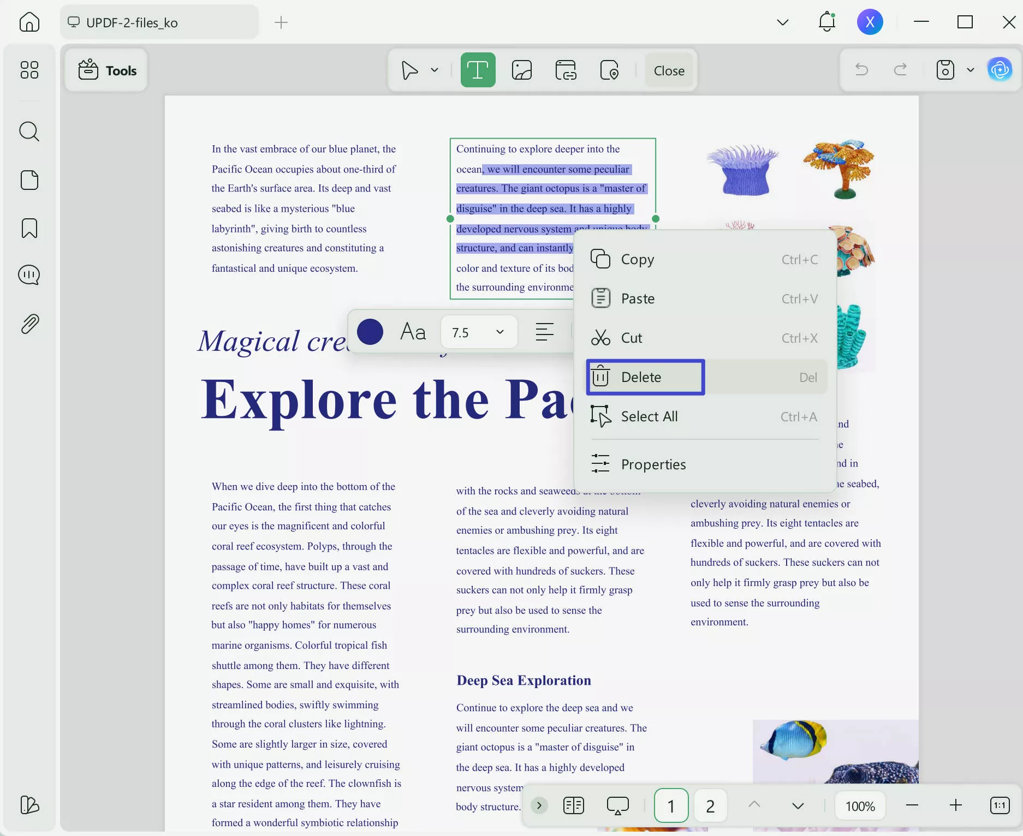The height and width of the screenshot is (836, 1023).
Task: Select the Link tool
Action: [566, 70]
